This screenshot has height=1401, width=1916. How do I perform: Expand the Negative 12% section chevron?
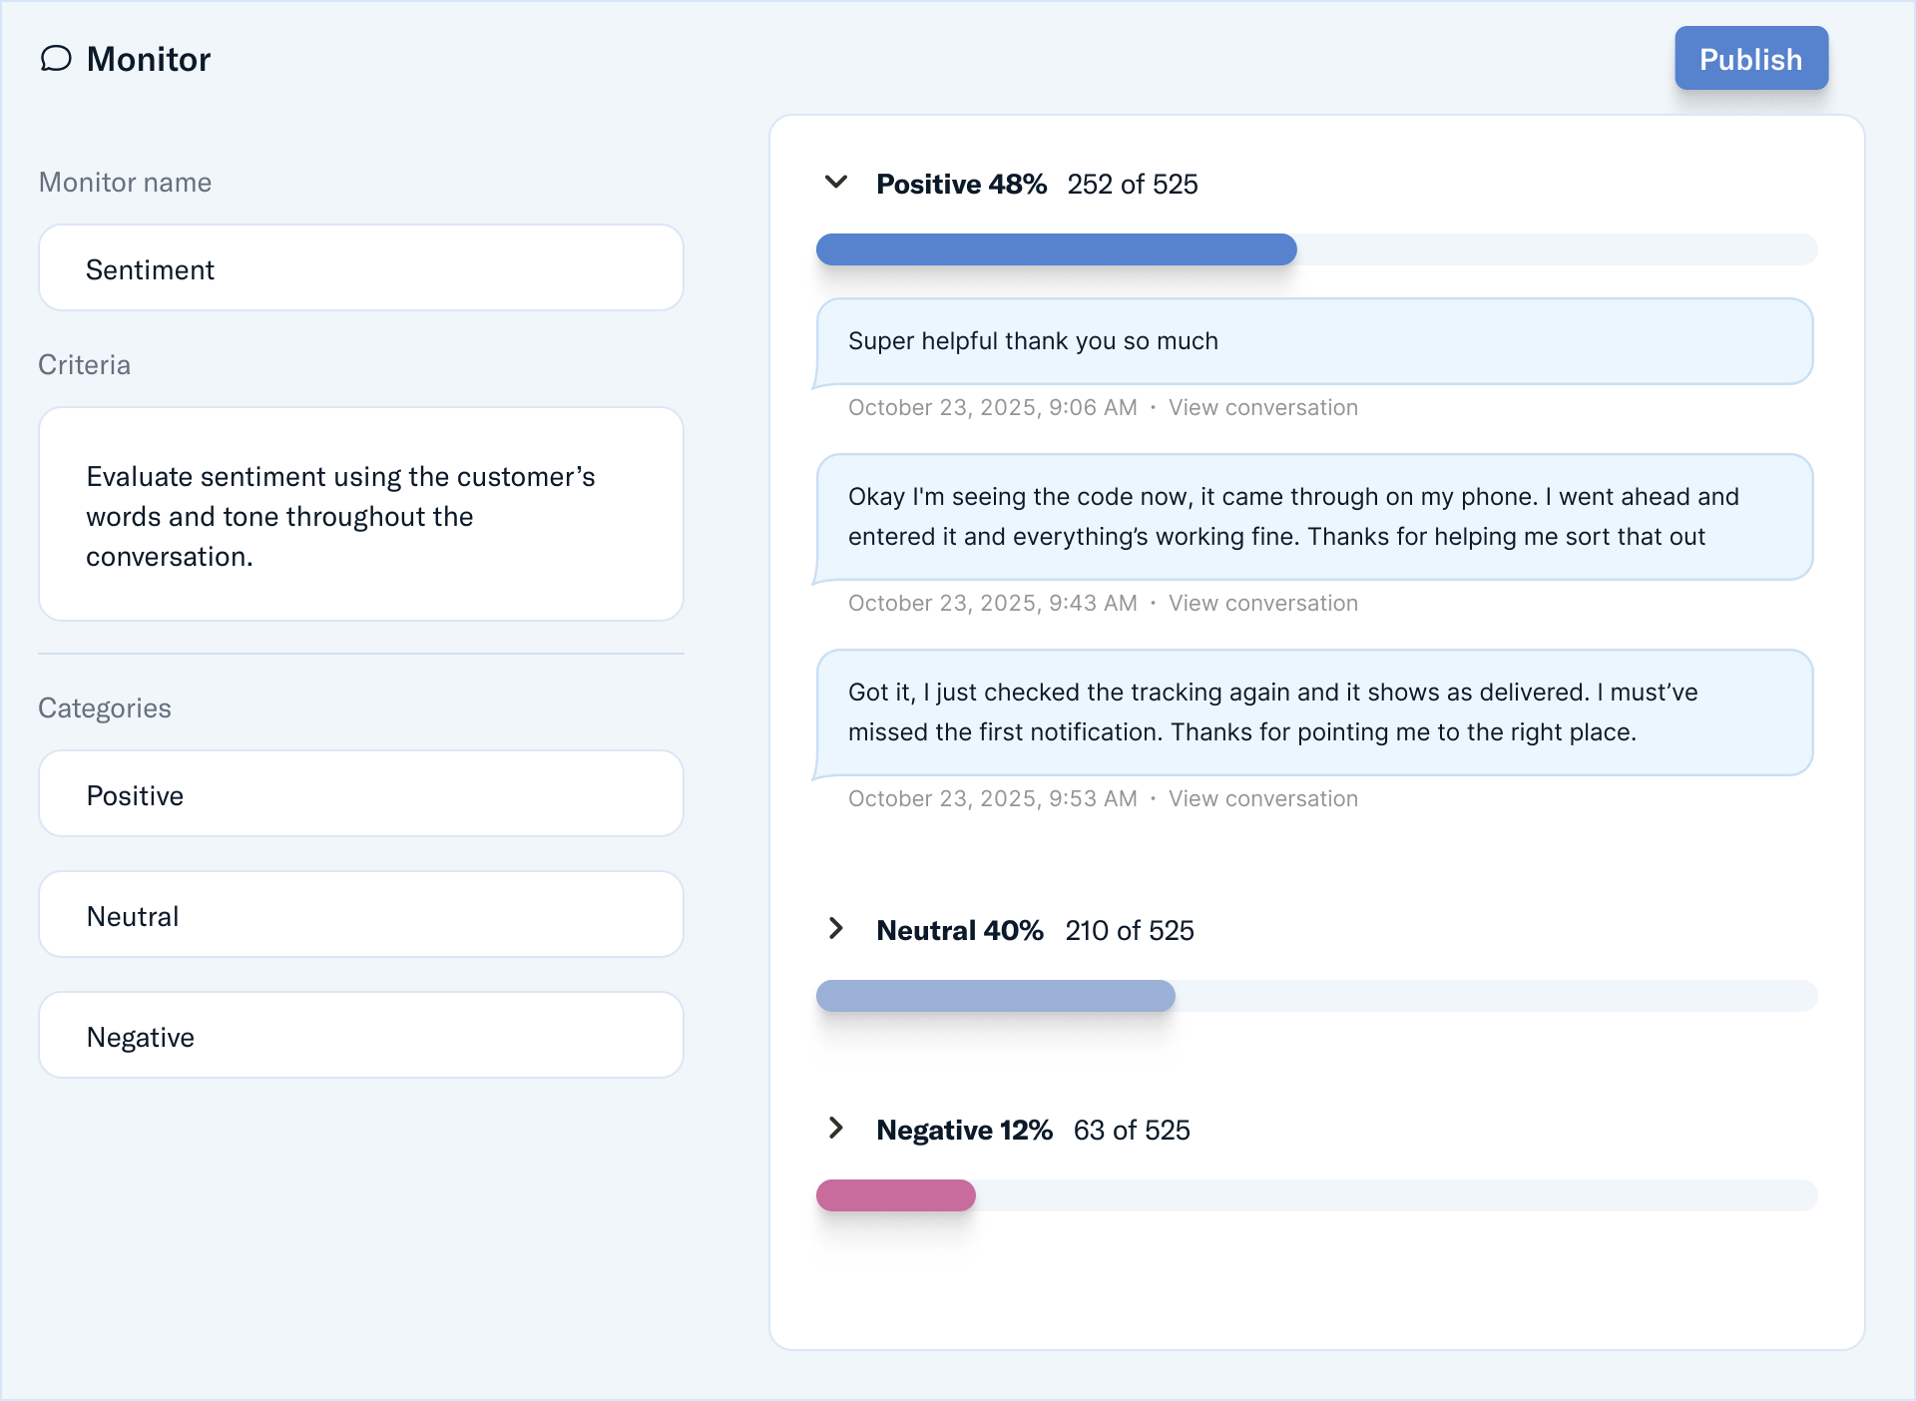point(836,1129)
